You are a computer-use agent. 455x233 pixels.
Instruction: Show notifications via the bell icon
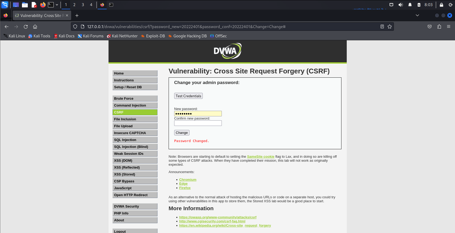(410, 5)
